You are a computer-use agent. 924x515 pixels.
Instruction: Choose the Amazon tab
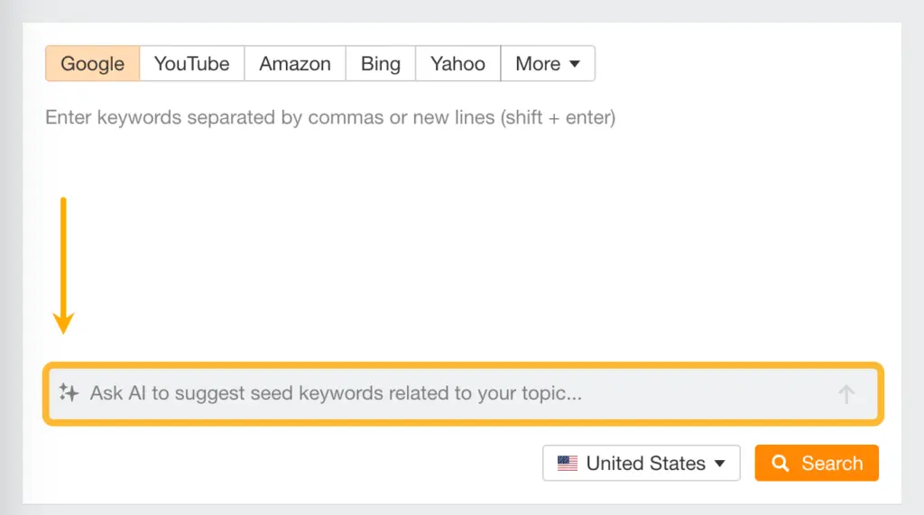click(295, 64)
